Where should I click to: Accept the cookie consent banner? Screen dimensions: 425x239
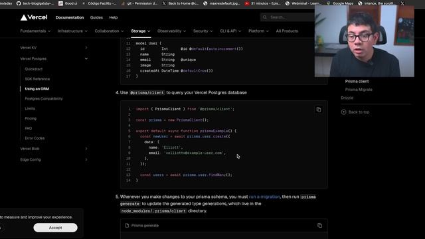click(55, 228)
